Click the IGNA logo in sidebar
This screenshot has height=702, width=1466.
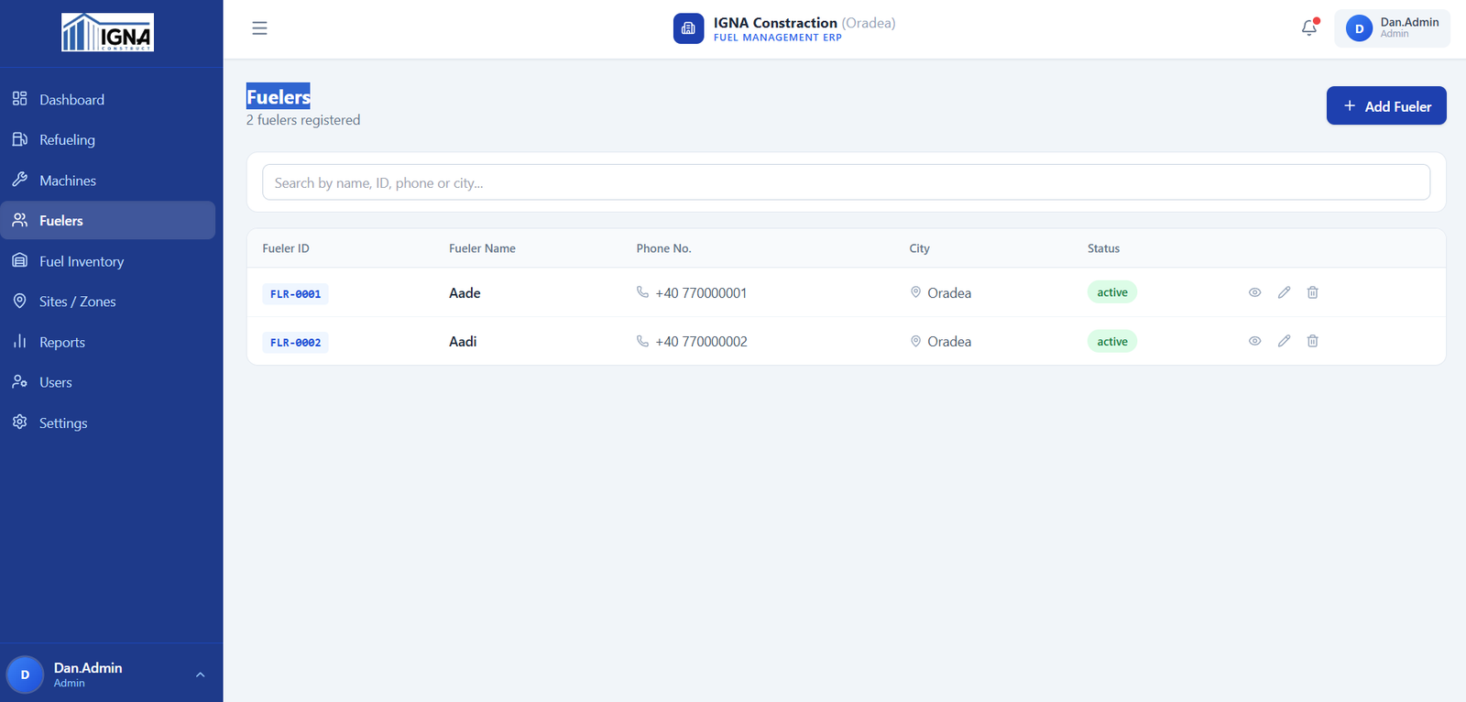click(107, 32)
